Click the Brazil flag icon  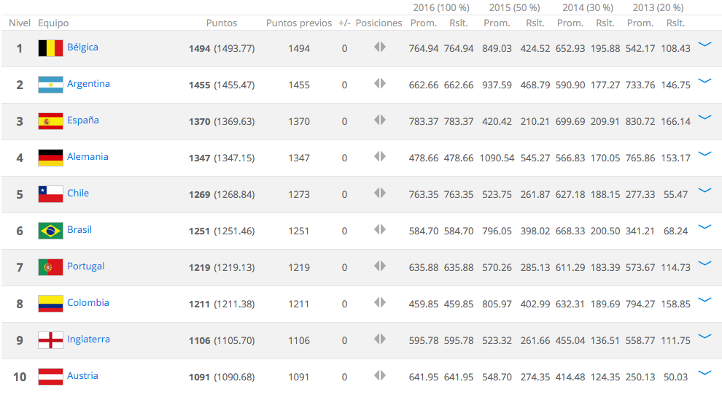point(50,231)
